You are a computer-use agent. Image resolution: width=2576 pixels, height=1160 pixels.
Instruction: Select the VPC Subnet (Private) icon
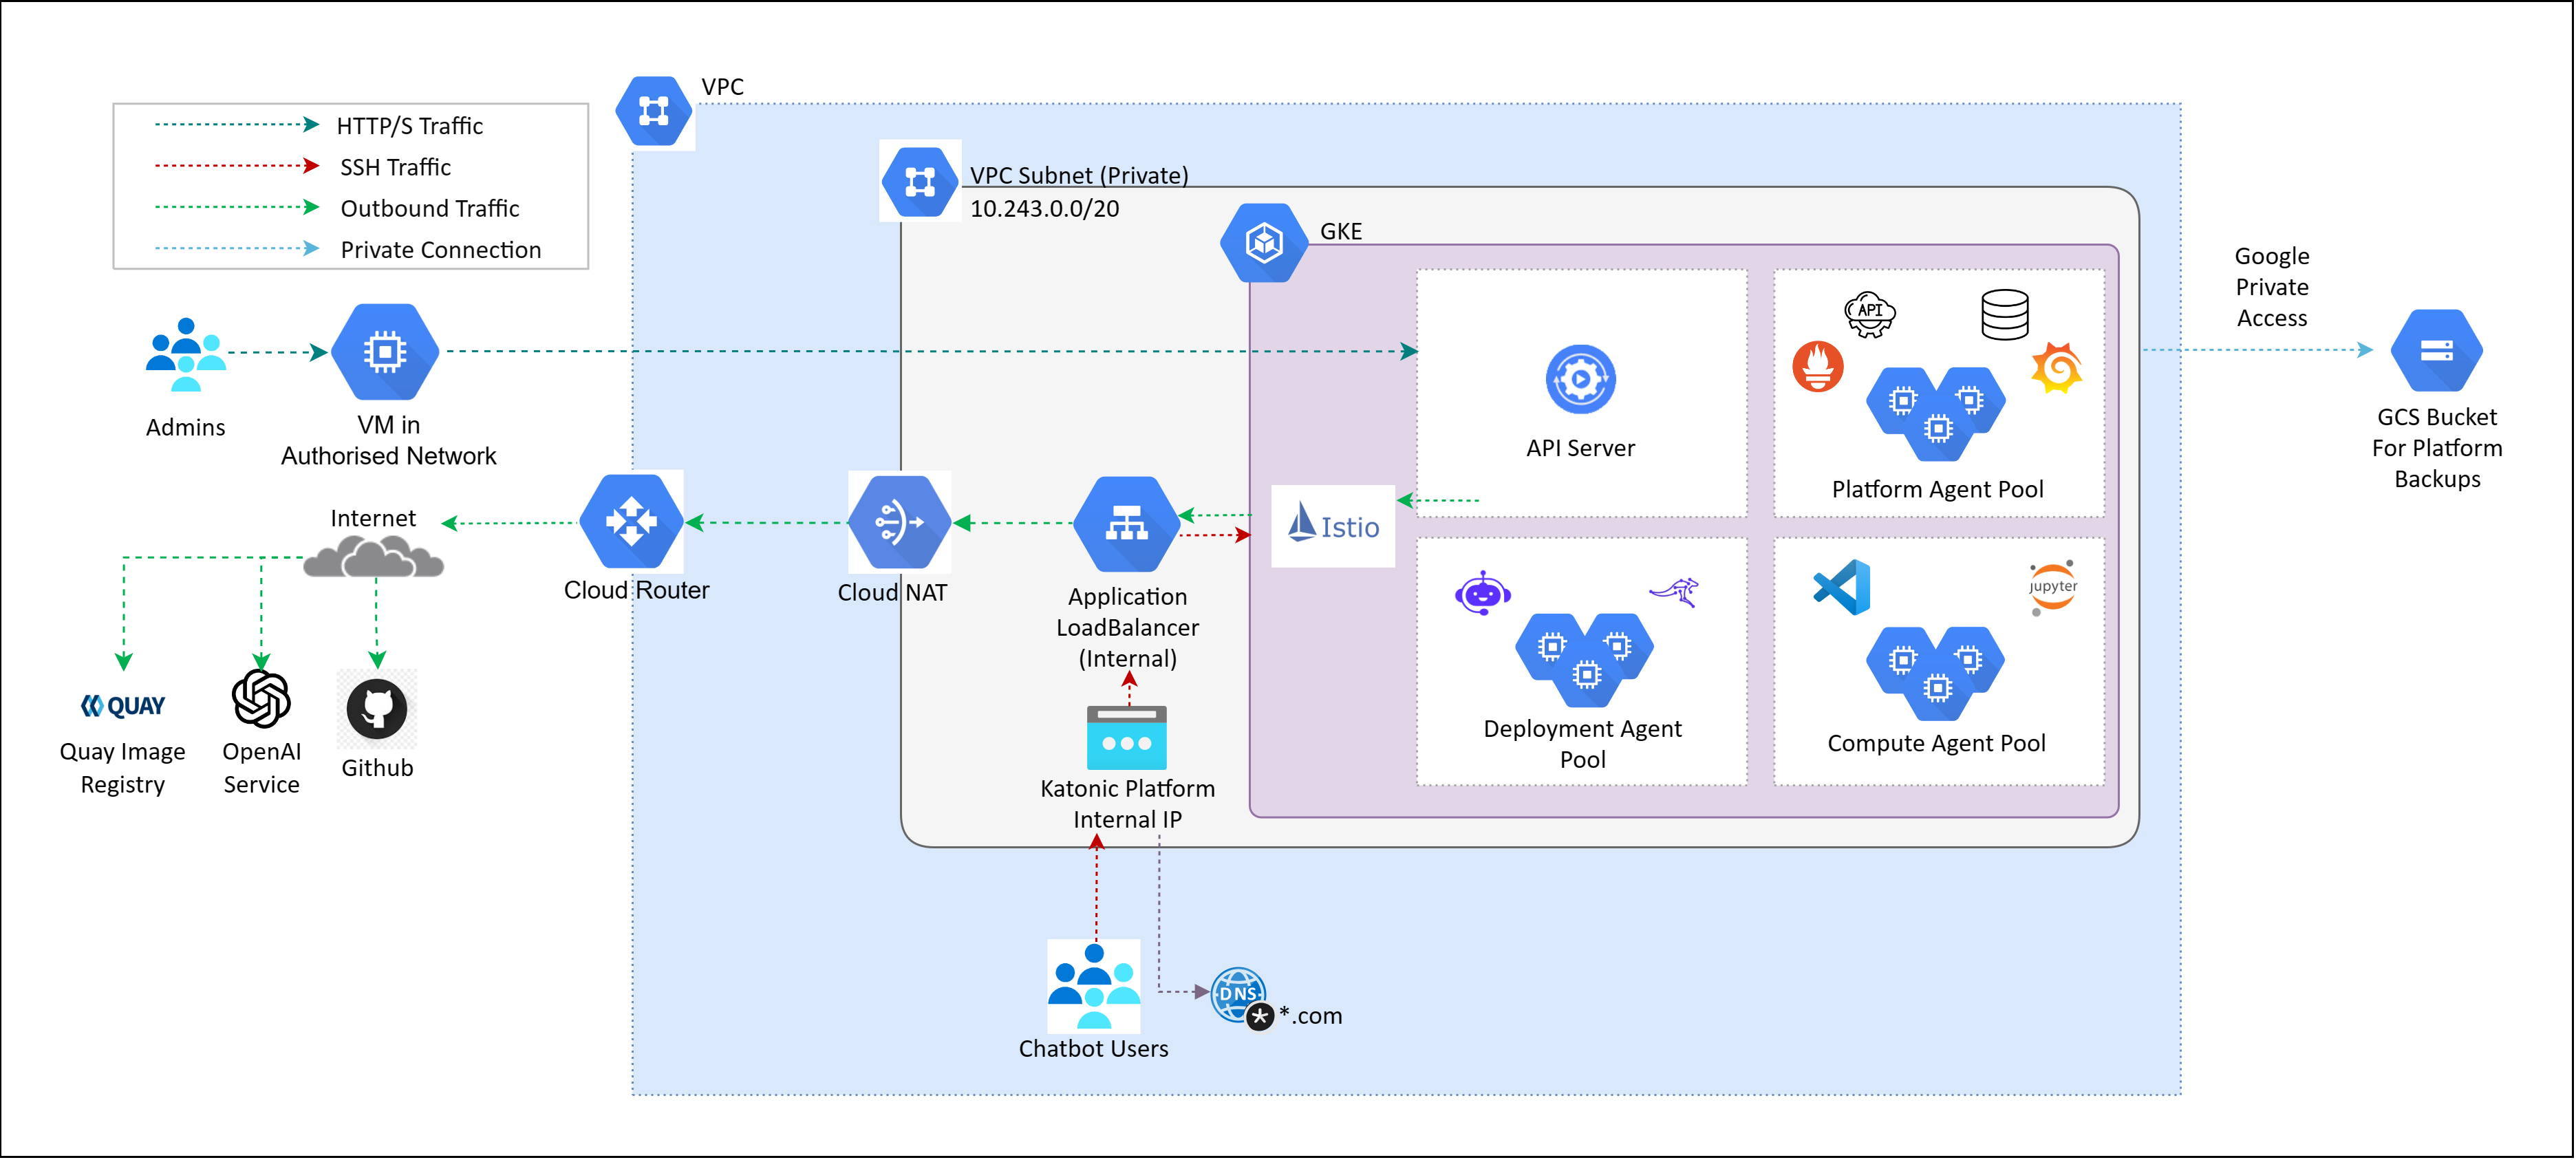coord(920,182)
